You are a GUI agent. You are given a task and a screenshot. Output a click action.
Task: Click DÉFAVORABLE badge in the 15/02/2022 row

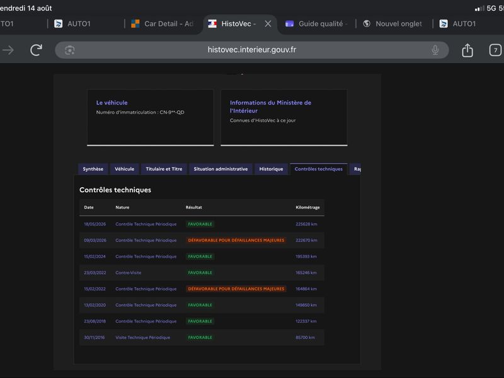point(236,289)
